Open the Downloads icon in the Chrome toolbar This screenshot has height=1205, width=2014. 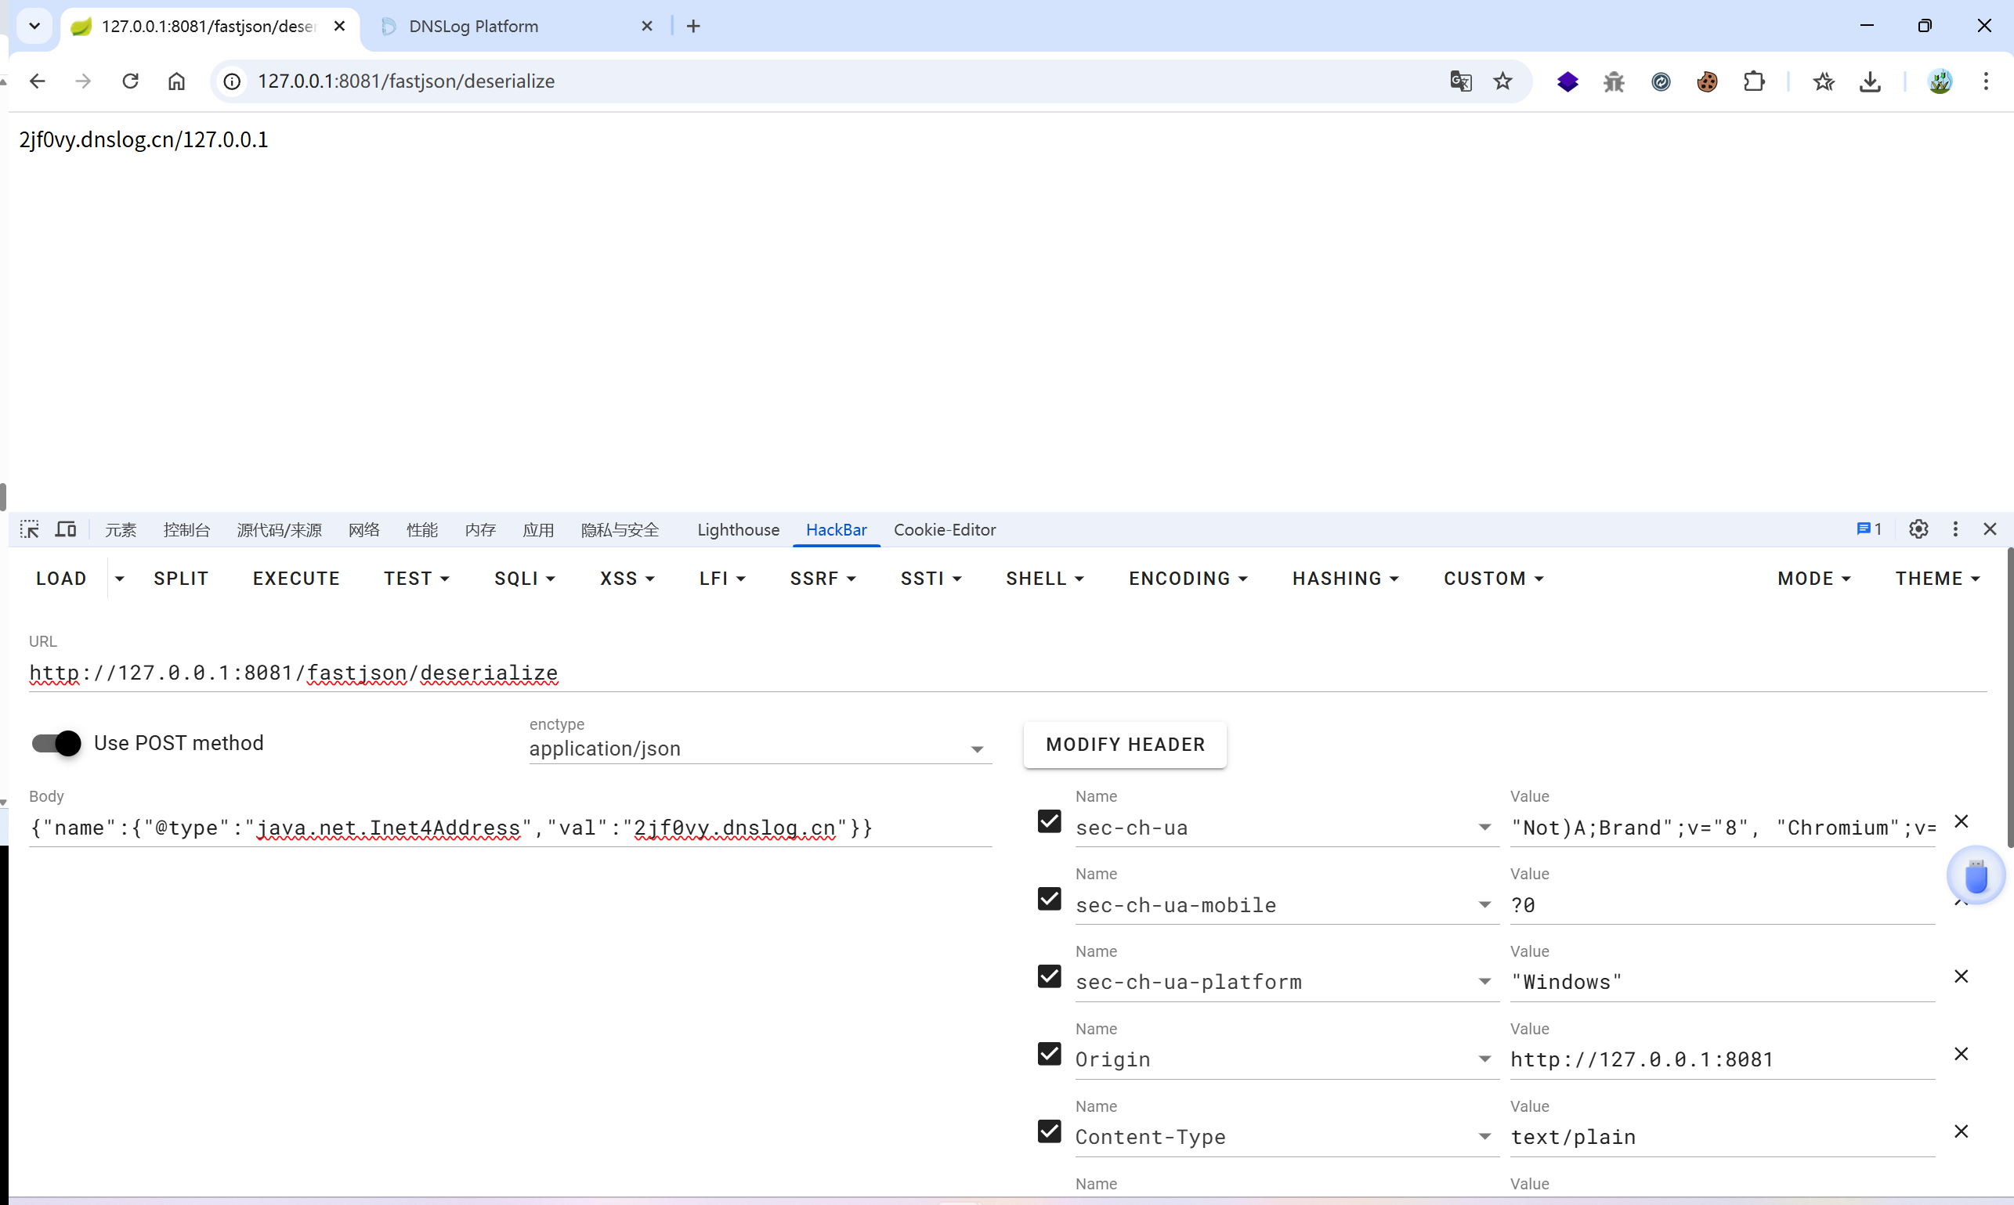point(1869,81)
